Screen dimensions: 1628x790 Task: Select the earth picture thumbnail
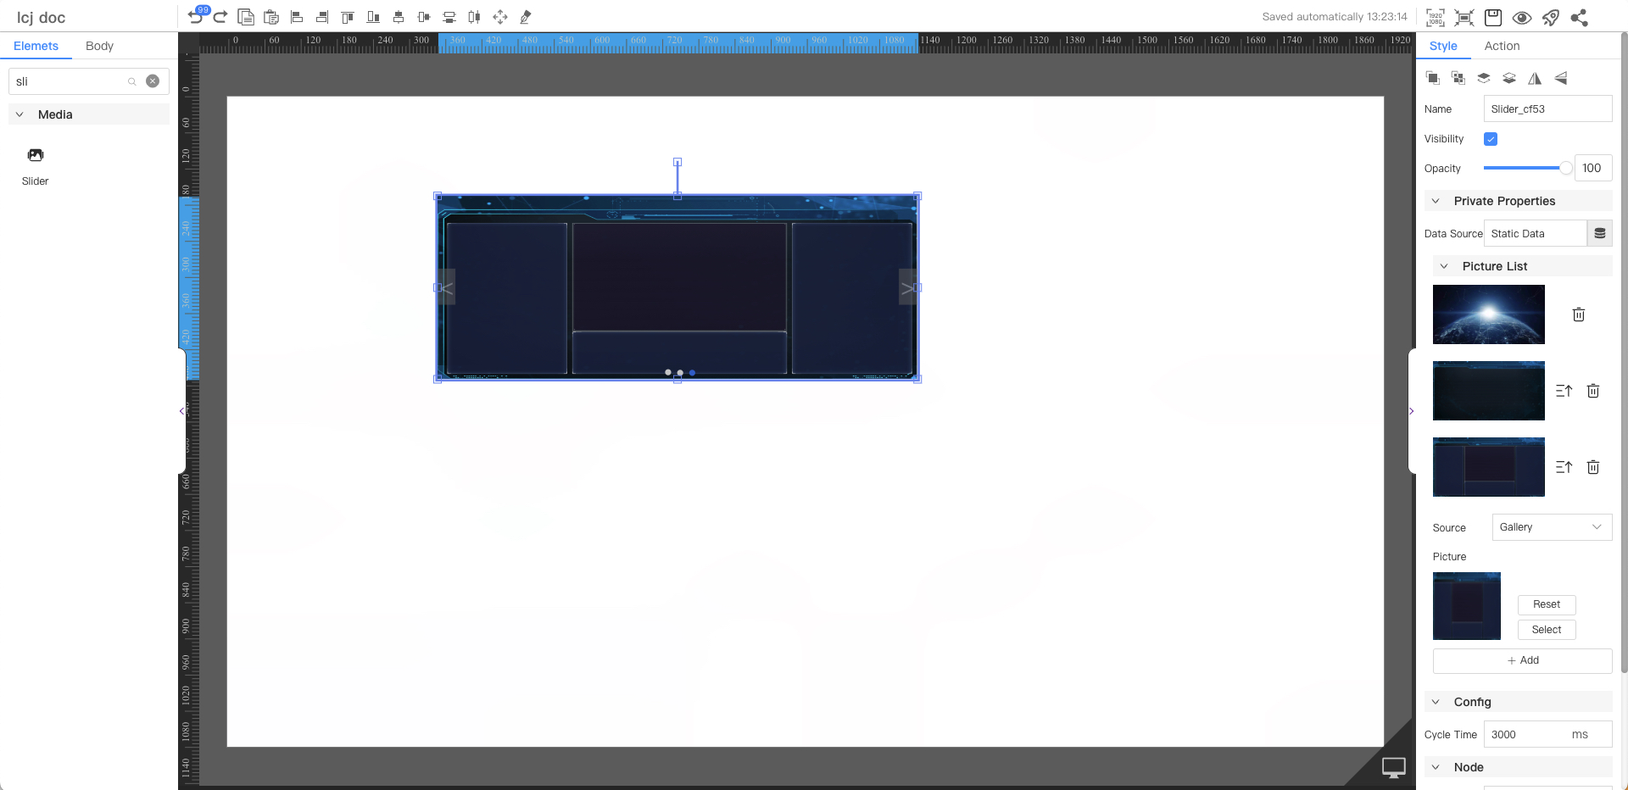coord(1489,314)
